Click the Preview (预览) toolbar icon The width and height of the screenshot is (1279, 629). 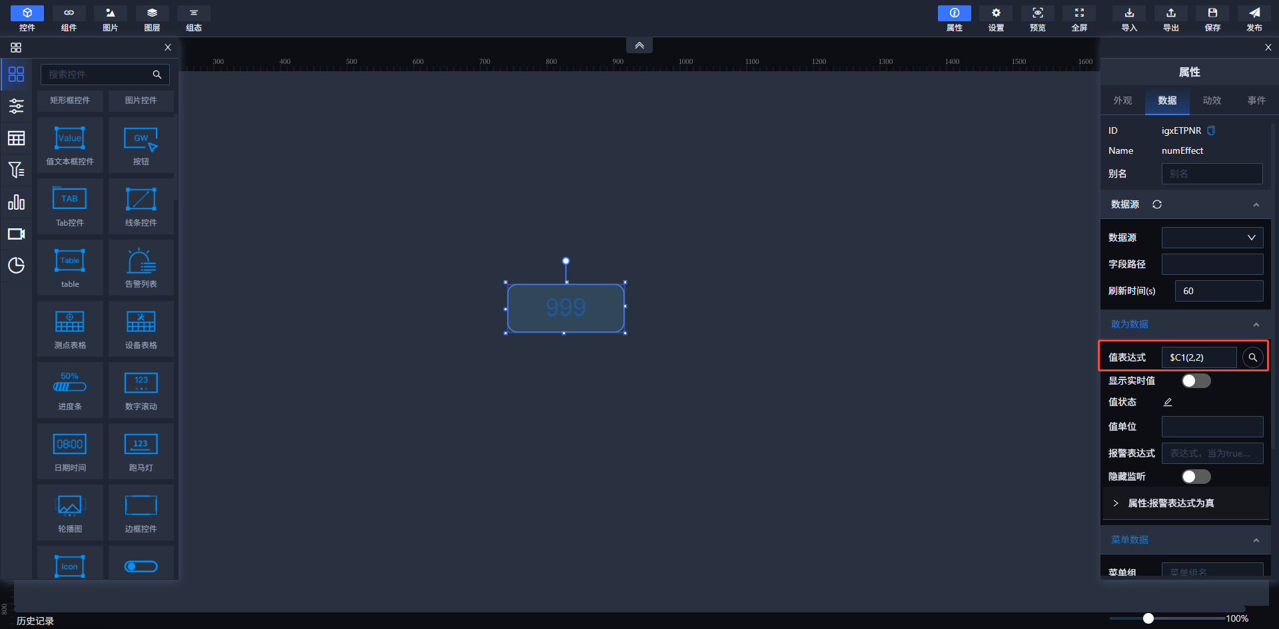pos(1037,19)
